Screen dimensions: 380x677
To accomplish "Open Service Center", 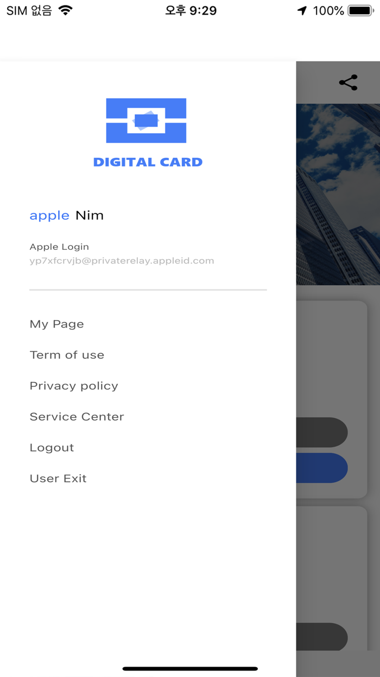I will [x=77, y=417].
